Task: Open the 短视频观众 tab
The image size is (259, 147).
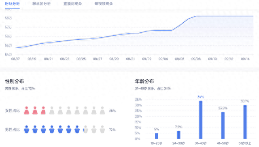Action: pos(104,4)
